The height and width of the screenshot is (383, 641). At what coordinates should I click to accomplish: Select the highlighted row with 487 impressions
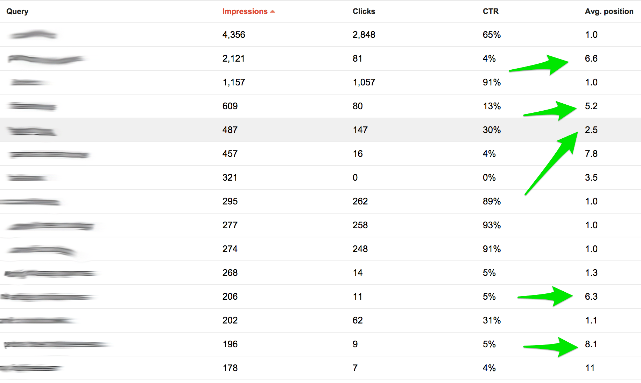click(x=320, y=130)
